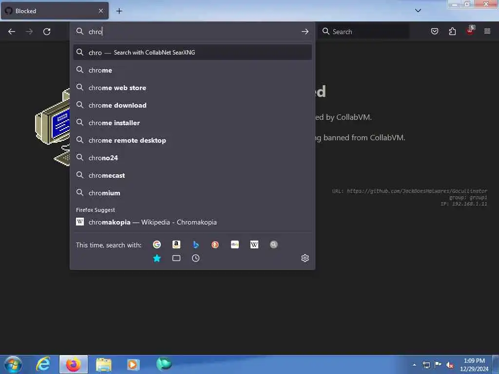Close the Blocked tab

point(101,11)
